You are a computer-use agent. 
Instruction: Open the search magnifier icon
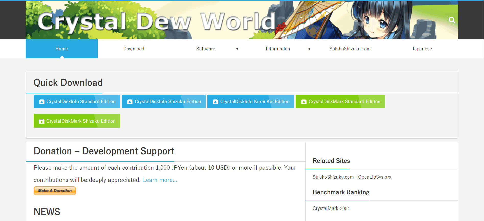[452, 20]
